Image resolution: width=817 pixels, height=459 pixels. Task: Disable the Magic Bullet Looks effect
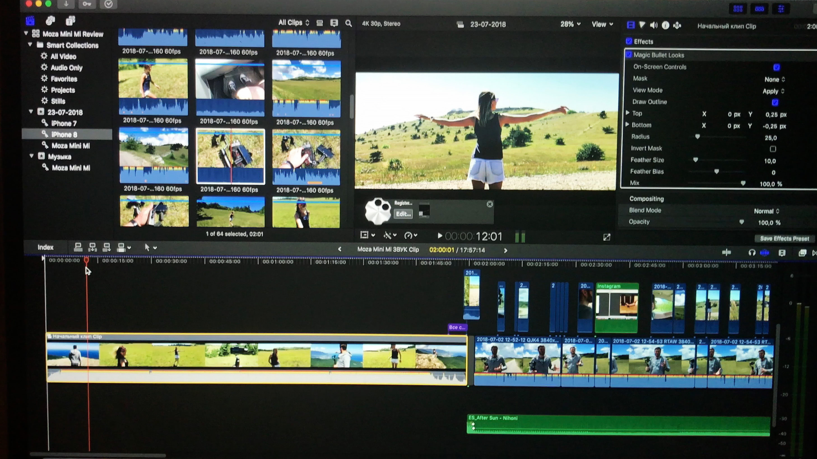629,55
